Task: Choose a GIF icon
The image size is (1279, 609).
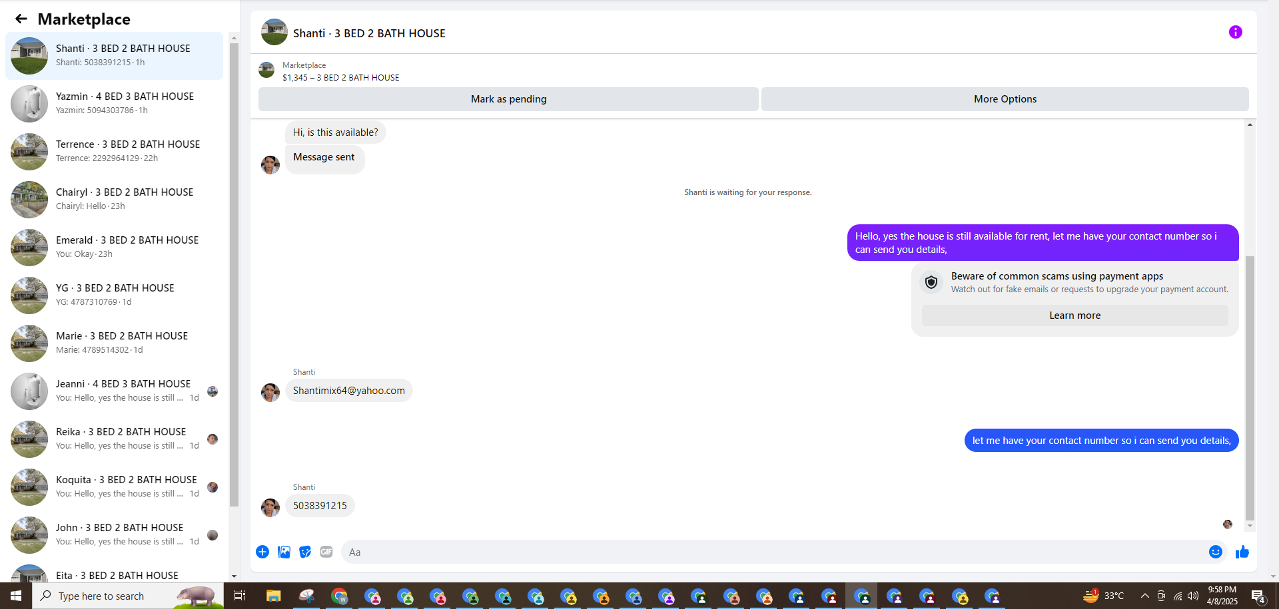Action: (x=326, y=552)
